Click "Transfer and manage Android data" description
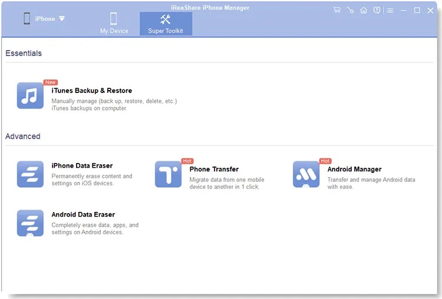This screenshot has width=442, height=299. [371, 180]
